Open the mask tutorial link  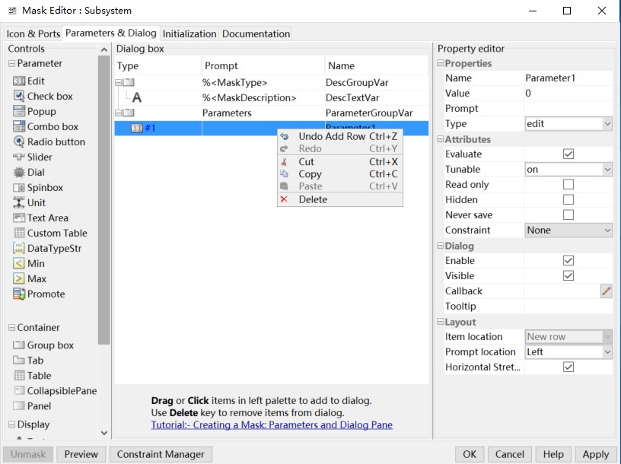pos(272,424)
